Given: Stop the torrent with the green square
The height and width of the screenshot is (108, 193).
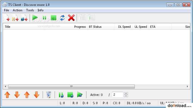Looking at the screenshot, I should pos(54,18).
